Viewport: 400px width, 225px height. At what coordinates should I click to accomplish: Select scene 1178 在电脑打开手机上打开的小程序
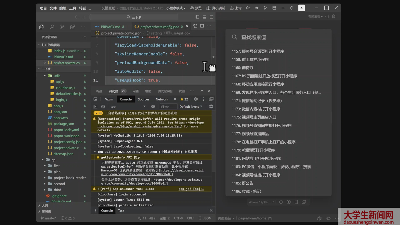[x=263, y=142]
